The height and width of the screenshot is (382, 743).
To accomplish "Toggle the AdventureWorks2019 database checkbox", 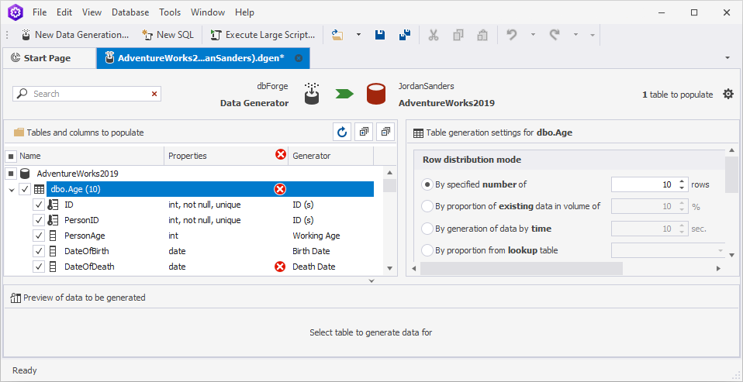I will click(10, 174).
